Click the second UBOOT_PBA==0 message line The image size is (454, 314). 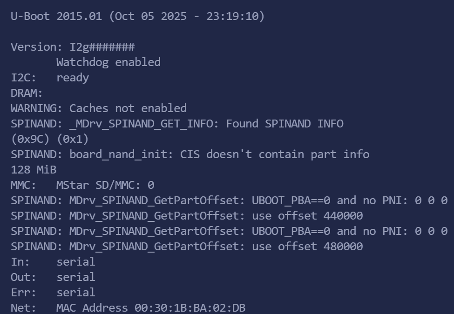(229, 231)
